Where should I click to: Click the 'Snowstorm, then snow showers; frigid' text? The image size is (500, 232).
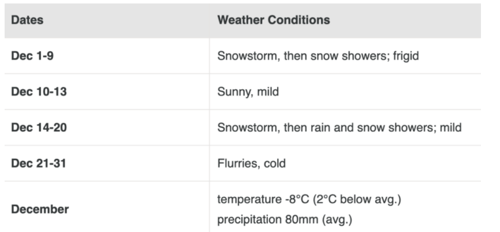(x=318, y=56)
